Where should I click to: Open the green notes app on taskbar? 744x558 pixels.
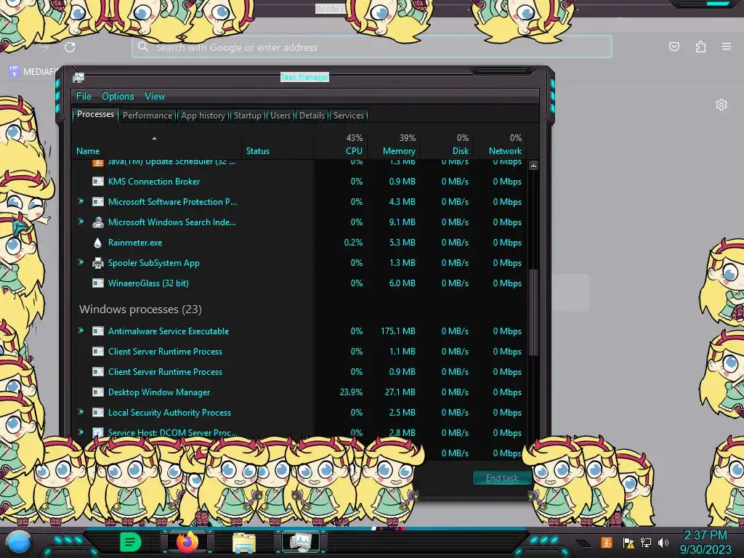130,542
